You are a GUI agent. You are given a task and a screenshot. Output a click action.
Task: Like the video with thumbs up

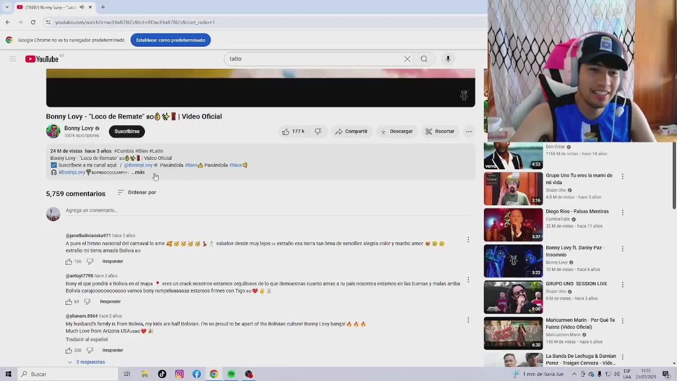coord(294,131)
